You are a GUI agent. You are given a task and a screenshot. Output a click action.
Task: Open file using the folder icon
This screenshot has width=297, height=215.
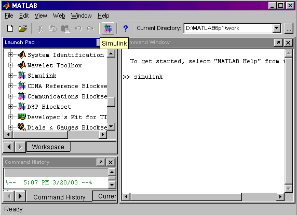click(22, 28)
